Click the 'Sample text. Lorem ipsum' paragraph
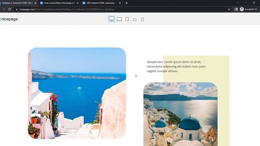 (x=176, y=67)
